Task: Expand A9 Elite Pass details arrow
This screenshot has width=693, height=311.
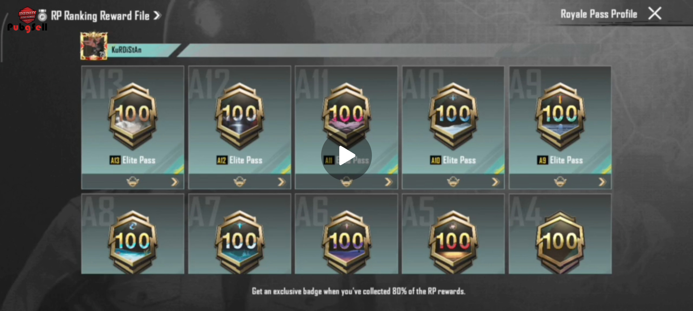Action: pos(602,182)
